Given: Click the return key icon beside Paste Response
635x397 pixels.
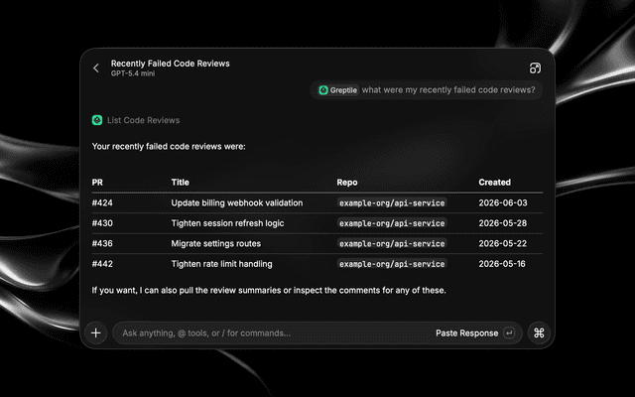Looking at the screenshot, I should pyautogui.click(x=509, y=333).
